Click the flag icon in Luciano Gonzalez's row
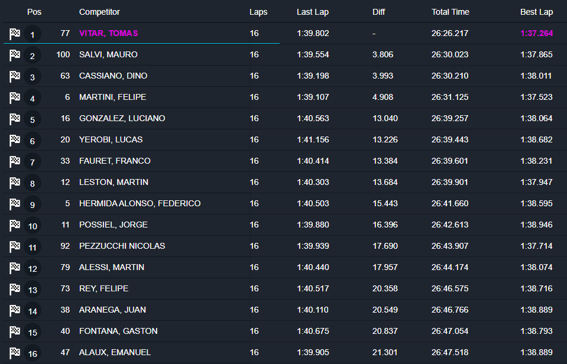 (x=15, y=119)
